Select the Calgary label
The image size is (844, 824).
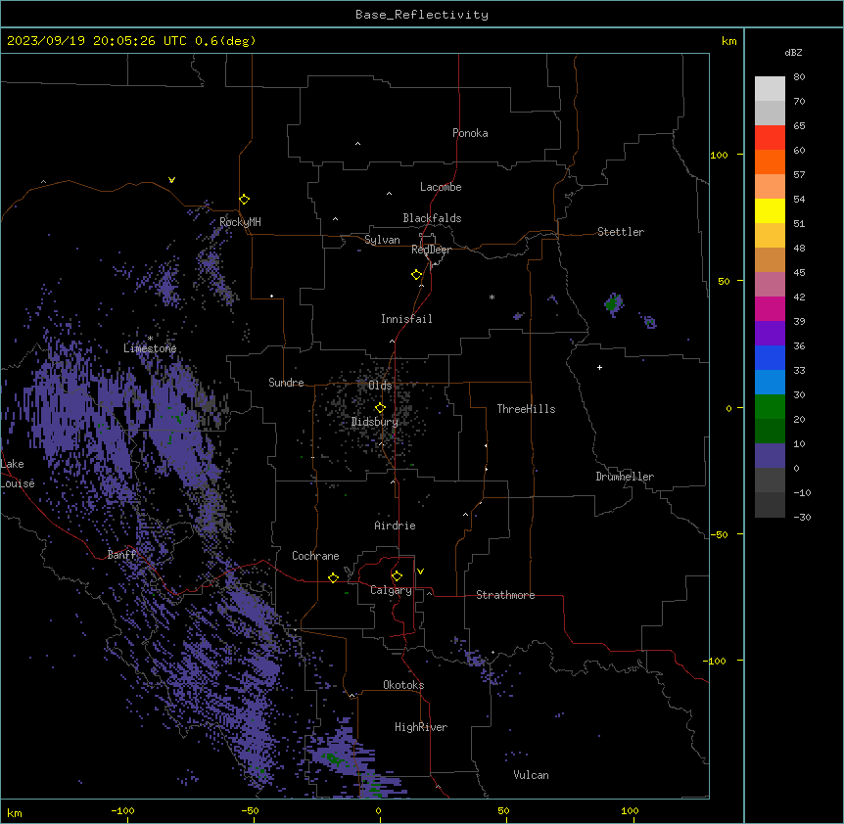click(391, 590)
